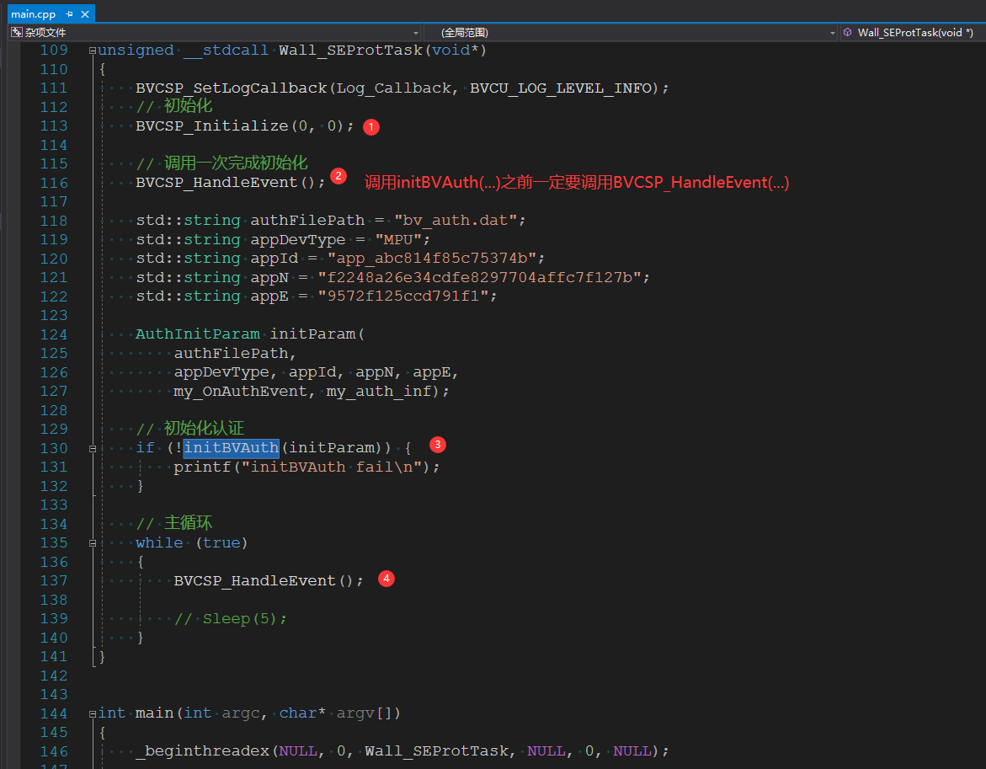Click the project icon beside 杂项文件

pyautogui.click(x=16, y=33)
